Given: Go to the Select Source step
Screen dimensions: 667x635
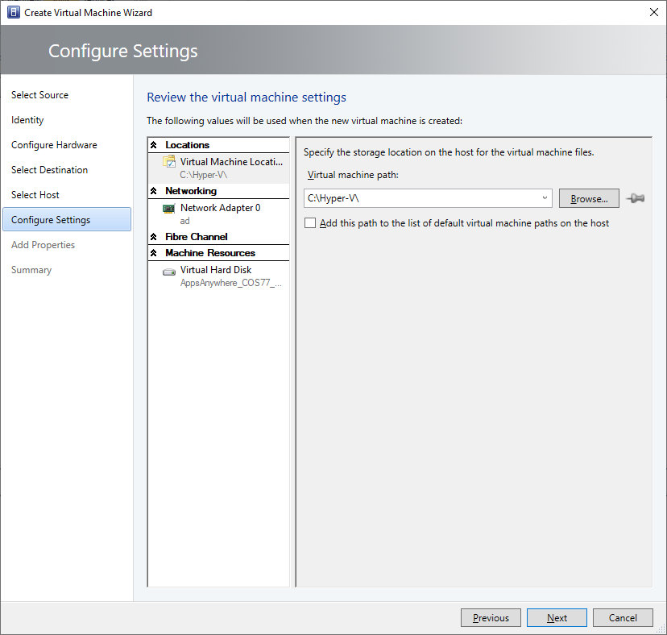Looking at the screenshot, I should click(x=39, y=95).
